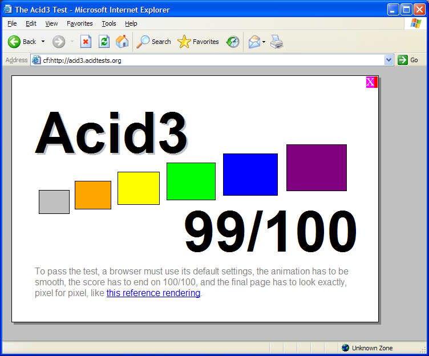This screenshot has width=429, height=356.
Task: Click the Acid3 heading text
Action: [x=111, y=133]
